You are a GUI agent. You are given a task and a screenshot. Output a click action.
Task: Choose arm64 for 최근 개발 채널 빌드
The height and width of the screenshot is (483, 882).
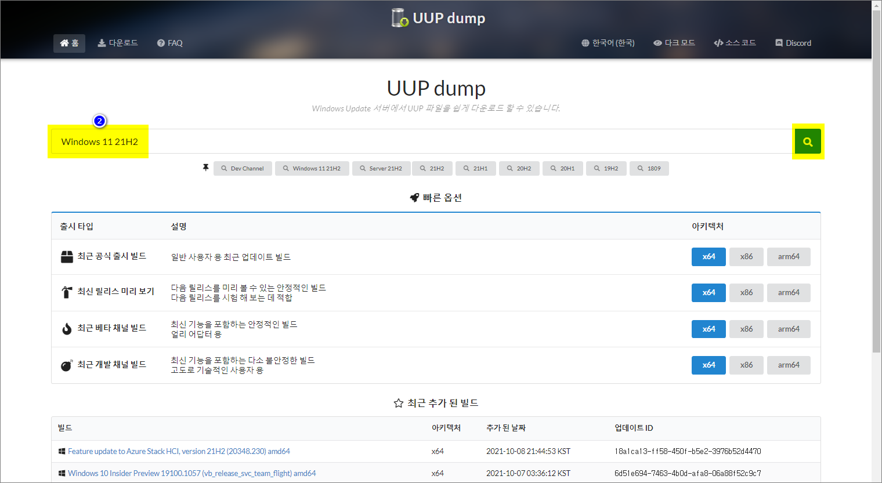coord(789,365)
